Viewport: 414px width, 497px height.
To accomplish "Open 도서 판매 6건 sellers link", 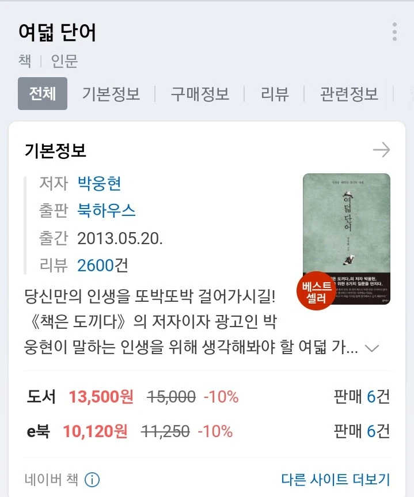I will 362,397.
